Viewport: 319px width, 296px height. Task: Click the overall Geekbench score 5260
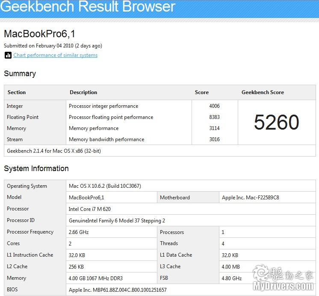click(277, 122)
